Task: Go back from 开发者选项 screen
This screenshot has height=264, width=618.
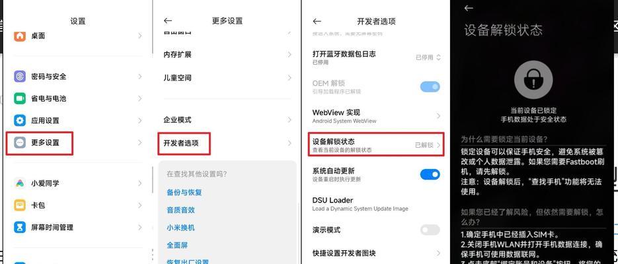Action: coord(317,21)
